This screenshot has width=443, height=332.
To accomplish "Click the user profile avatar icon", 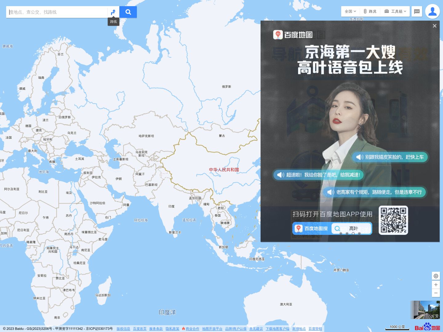I will pos(433,11).
